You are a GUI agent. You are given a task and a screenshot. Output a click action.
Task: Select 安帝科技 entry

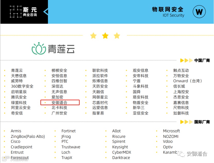[x=141, y=76]
